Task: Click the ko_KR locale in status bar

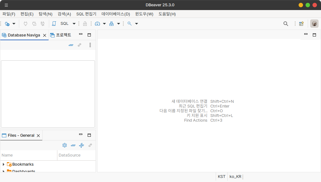Action: [235, 177]
